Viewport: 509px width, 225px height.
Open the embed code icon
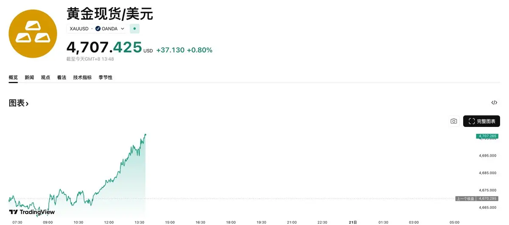[494, 103]
